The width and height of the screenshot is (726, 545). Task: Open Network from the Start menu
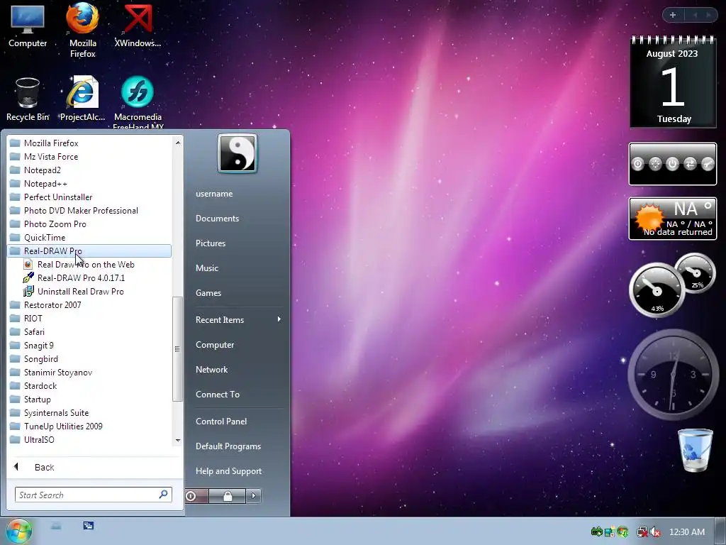pyautogui.click(x=211, y=369)
